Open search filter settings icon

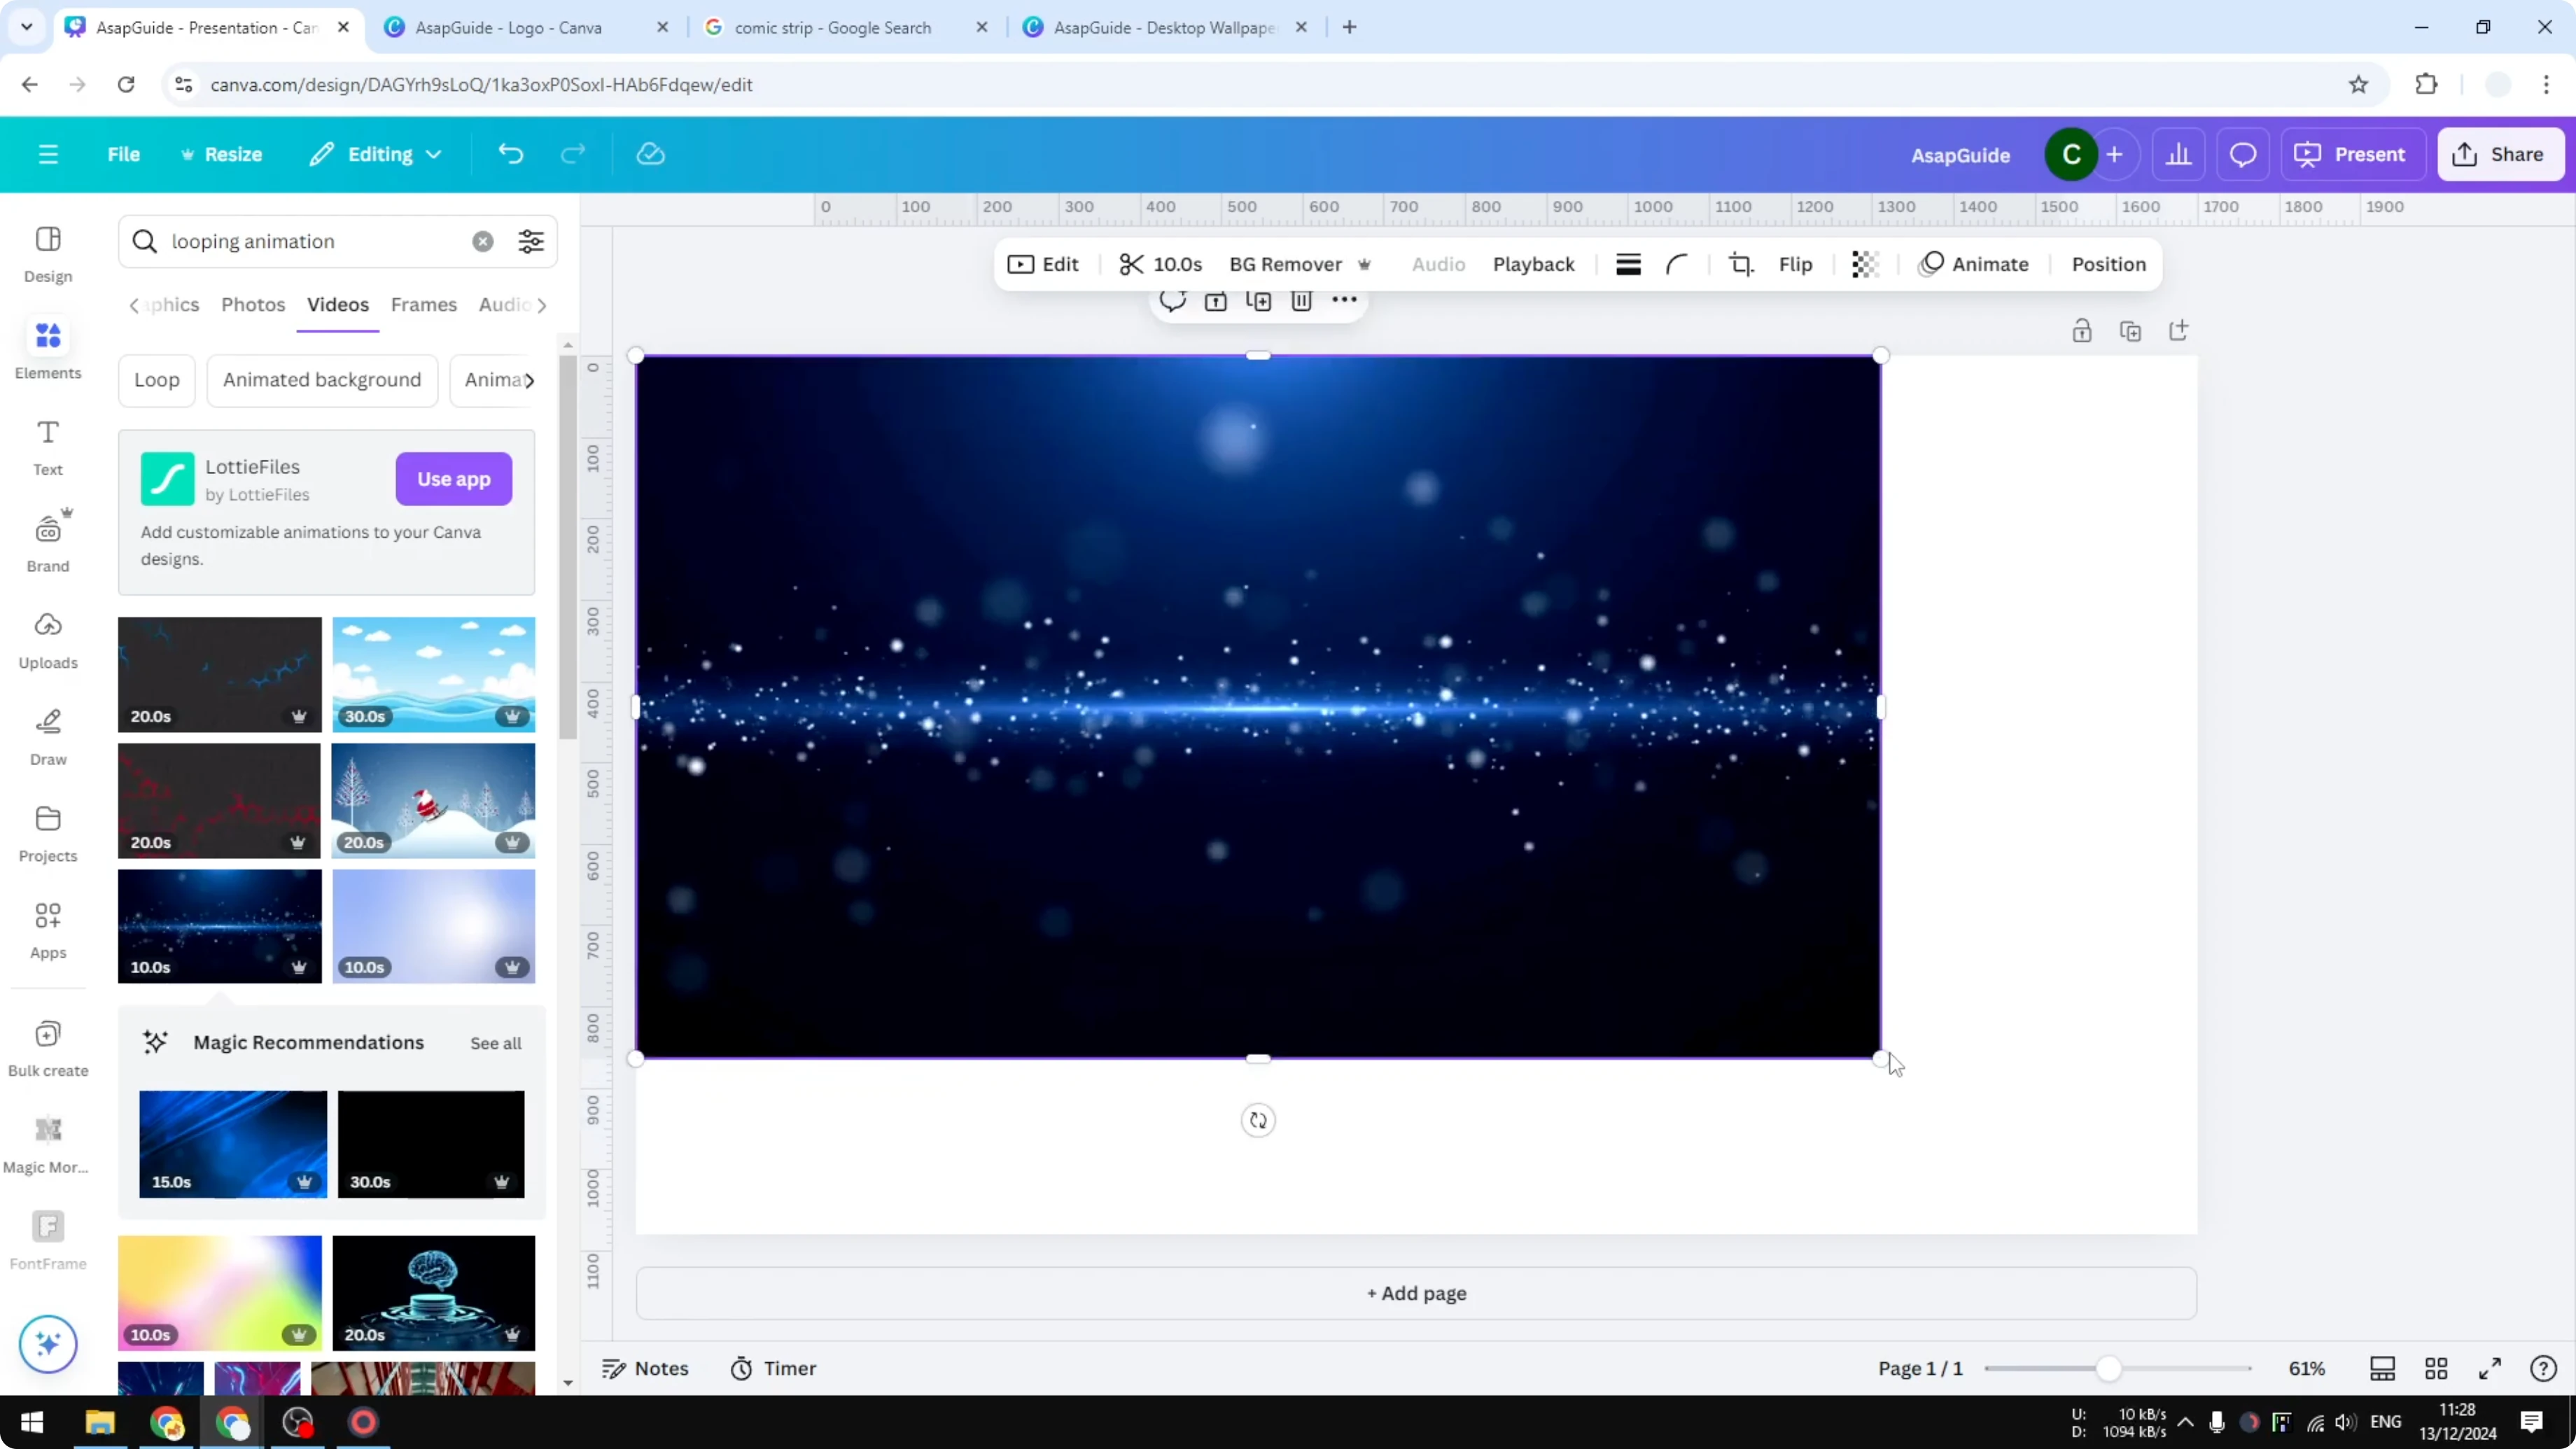tap(530, 241)
